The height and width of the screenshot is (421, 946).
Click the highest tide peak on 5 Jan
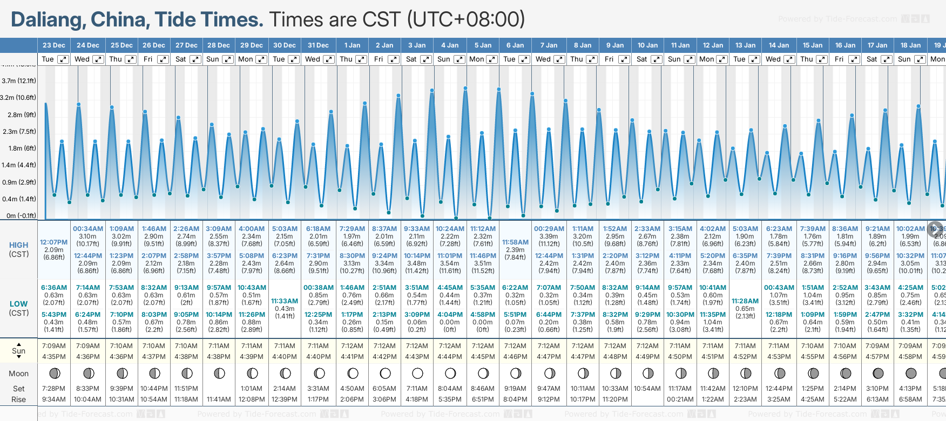tap(465, 87)
